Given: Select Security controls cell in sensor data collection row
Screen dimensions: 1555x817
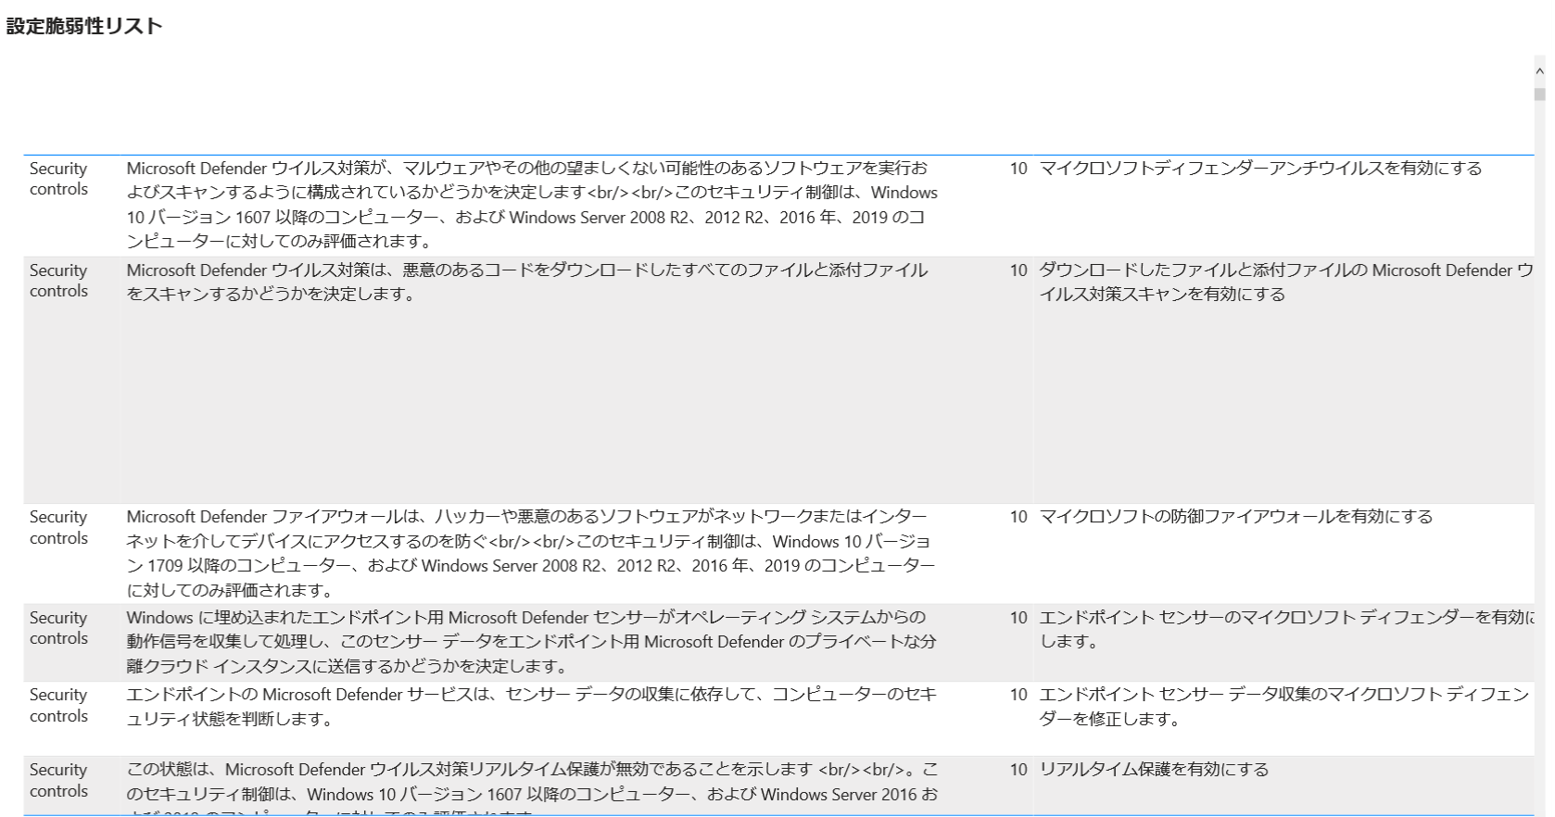Looking at the screenshot, I should (x=58, y=705).
